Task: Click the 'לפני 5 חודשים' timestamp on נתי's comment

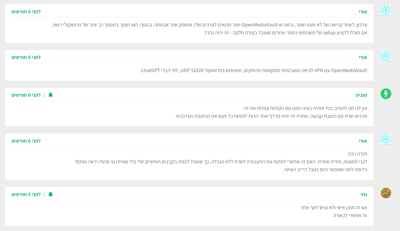Action: [x=26, y=195]
